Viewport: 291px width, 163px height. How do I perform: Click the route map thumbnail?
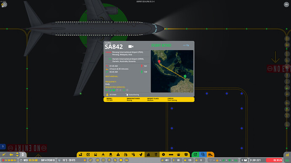172,71
